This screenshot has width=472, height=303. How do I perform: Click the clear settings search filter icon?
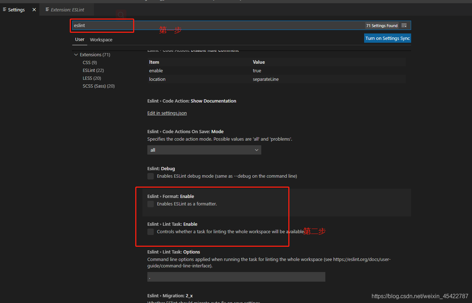[x=404, y=26]
